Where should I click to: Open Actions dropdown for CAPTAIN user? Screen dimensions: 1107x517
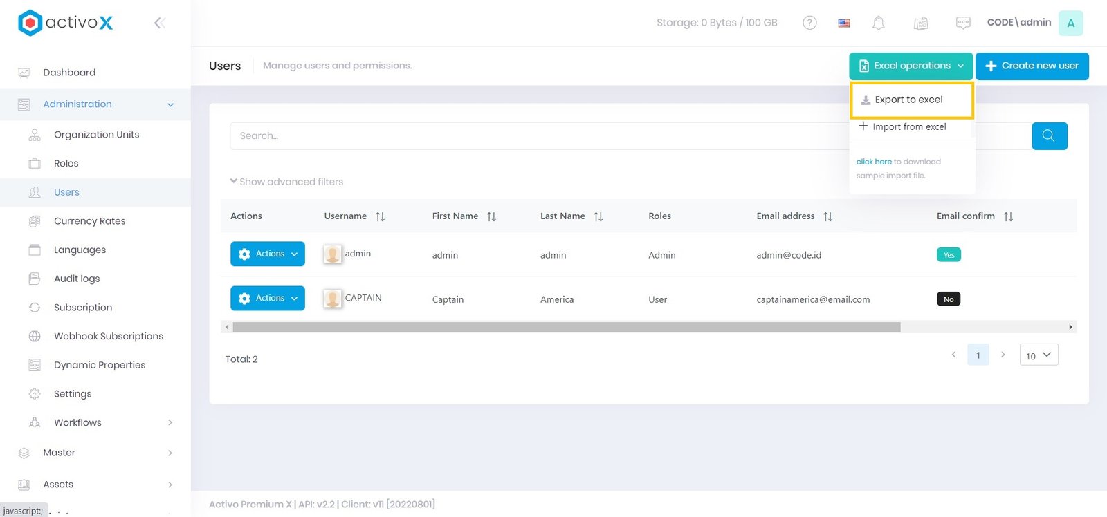click(268, 299)
